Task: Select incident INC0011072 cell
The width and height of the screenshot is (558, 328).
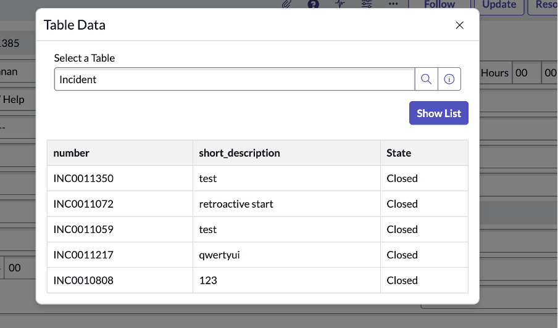Action: [120, 204]
